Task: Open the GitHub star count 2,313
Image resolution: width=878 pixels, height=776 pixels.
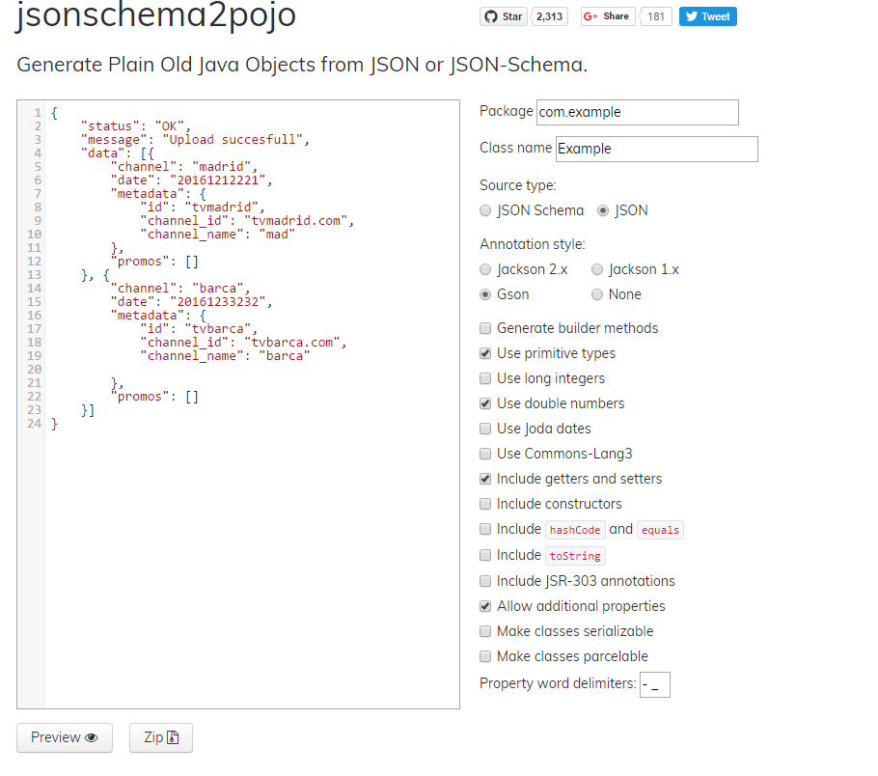Action: (550, 16)
